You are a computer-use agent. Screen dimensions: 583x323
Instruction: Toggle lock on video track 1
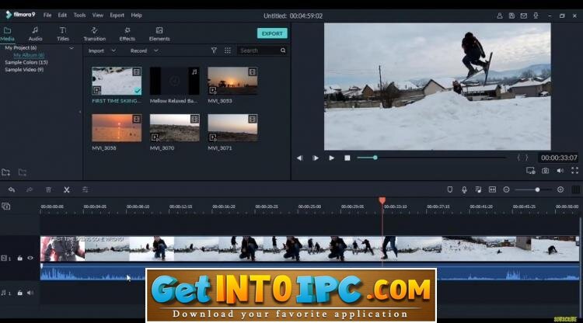click(19, 258)
